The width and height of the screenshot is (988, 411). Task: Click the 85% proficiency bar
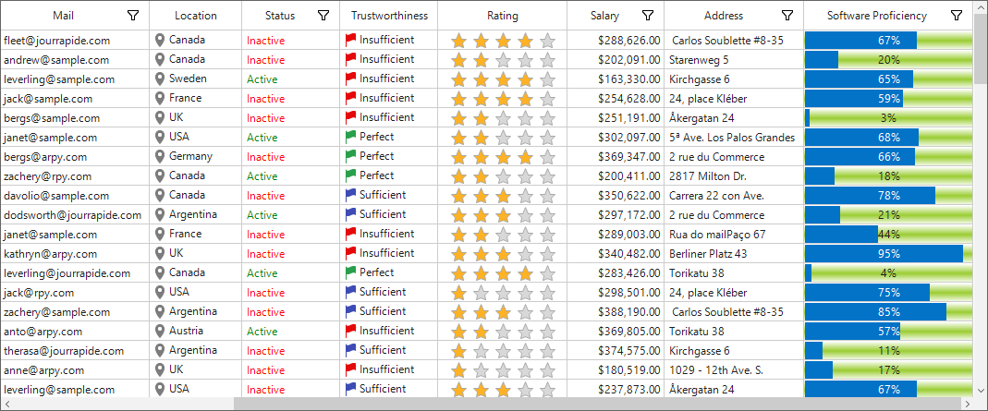point(888,312)
